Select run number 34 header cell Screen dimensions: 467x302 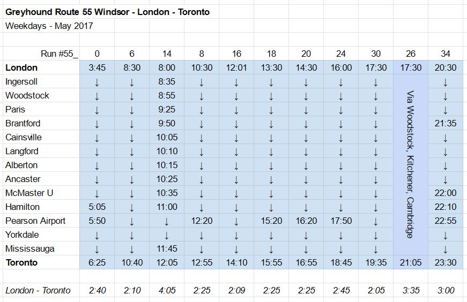(446, 54)
